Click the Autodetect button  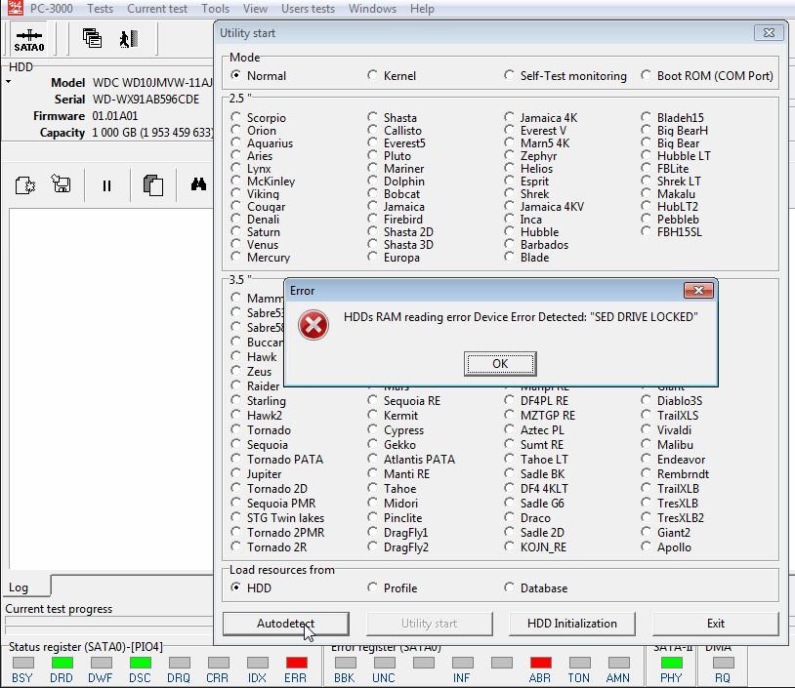285,624
